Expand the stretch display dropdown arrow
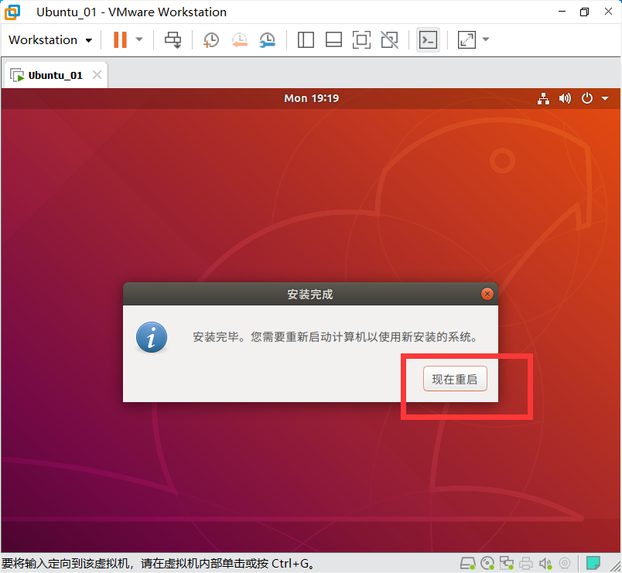Screen dimensions: 622x573 point(486,39)
